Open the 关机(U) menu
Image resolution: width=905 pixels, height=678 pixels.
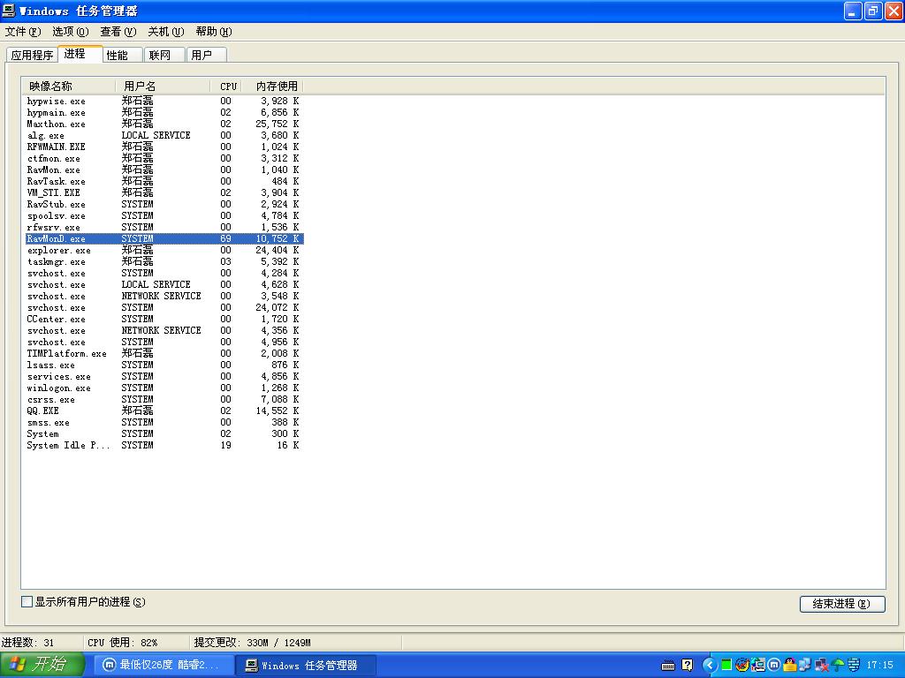click(x=165, y=31)
